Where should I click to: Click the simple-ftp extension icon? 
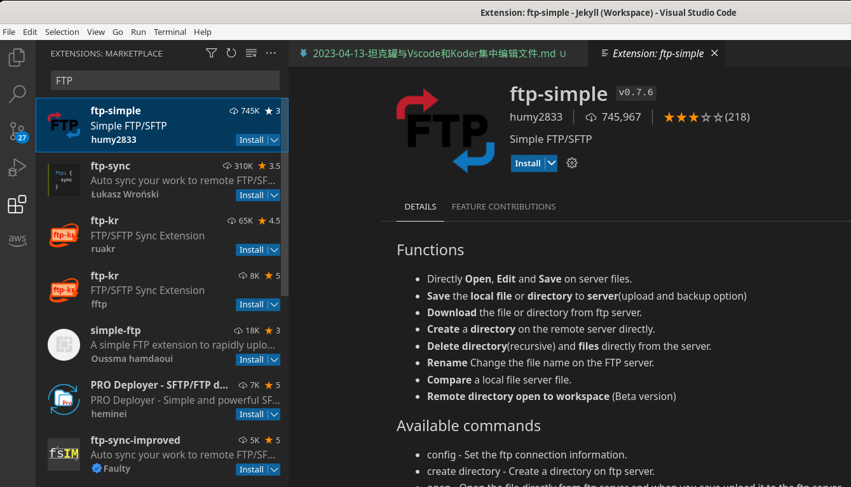click(x=64, y=345)
